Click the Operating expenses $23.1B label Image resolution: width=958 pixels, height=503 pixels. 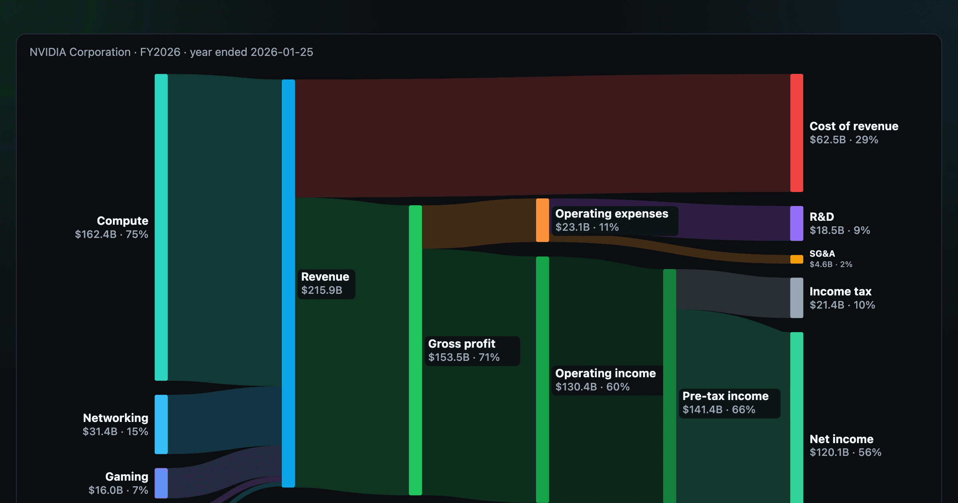click(615, 220)
